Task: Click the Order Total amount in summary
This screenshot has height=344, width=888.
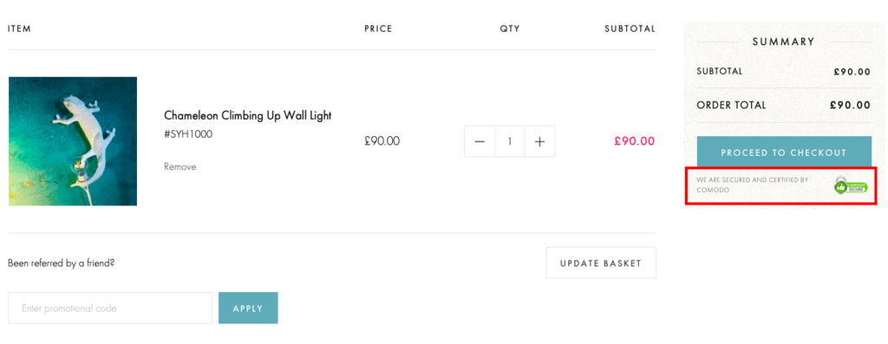Action: (850, 105)
